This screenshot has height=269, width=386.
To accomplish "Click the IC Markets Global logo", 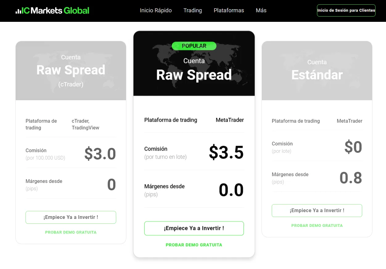I will (52, 11).
